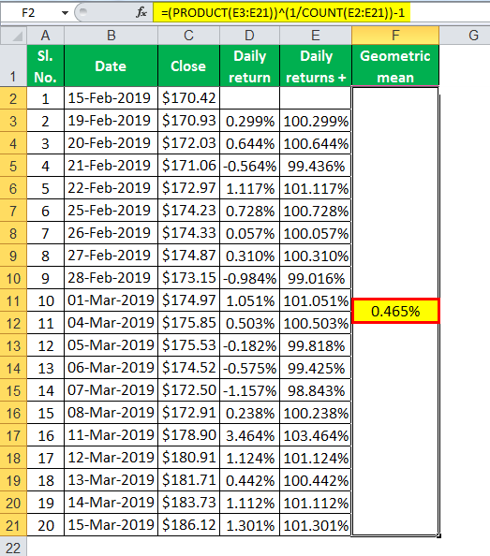This screenshot has height=556, width=490.
Task: Click the highlighted 0.465% geometric mean cell
Action: pyautogui.click(x=395, y=311)
